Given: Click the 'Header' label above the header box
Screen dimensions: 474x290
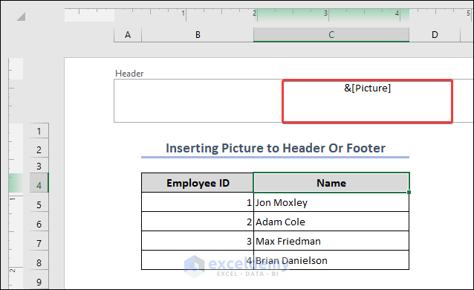Looking at the screenshot, I should 129,74.
